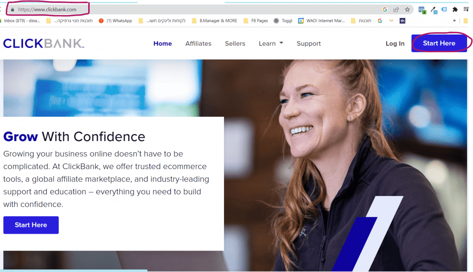
Task: Go to the Affiliates menu item
Action: click(198, 44)
